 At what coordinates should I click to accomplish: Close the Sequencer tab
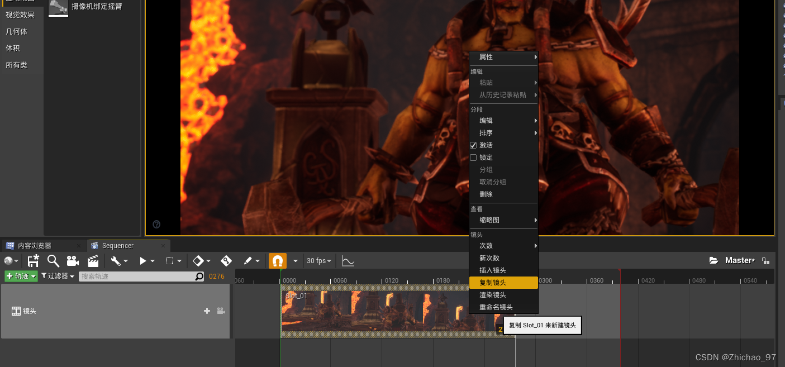pos(164,246)
